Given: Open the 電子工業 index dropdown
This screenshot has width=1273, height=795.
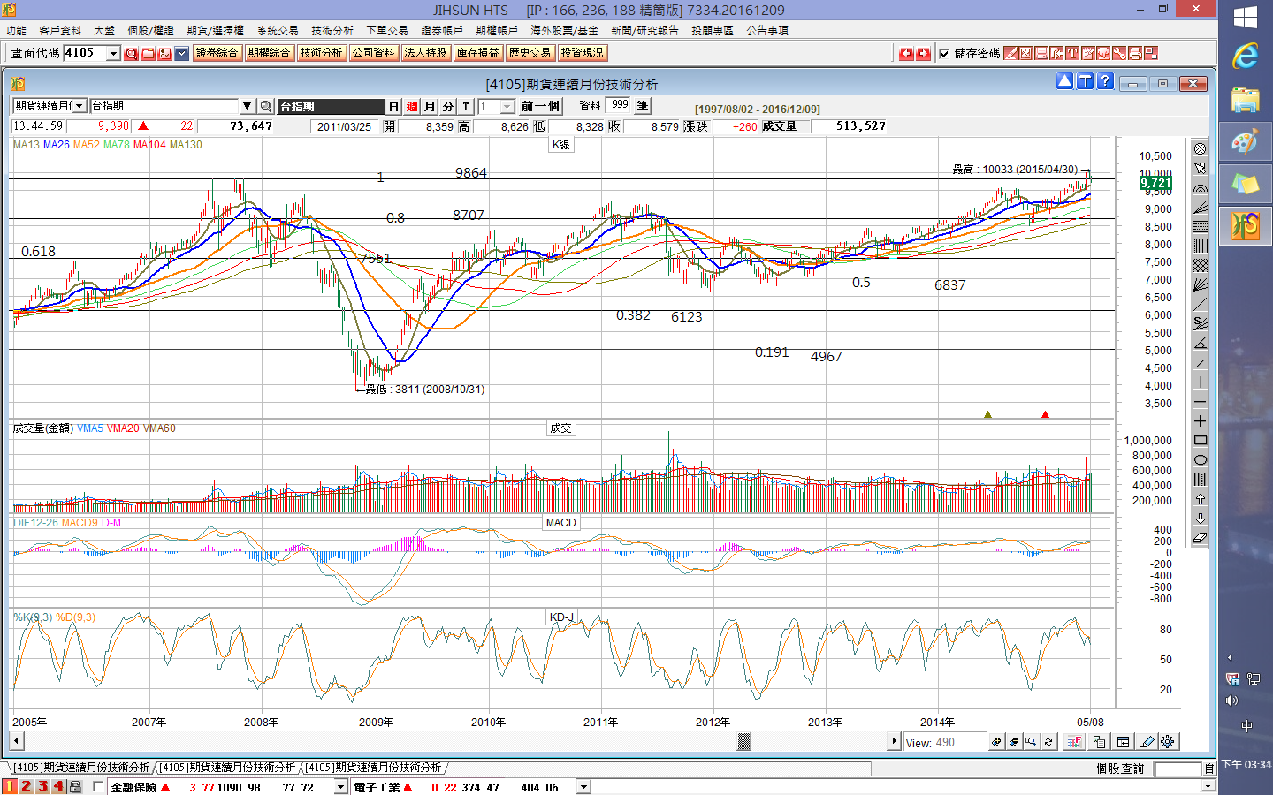Looking at the screenshot, I should [583, 787].
